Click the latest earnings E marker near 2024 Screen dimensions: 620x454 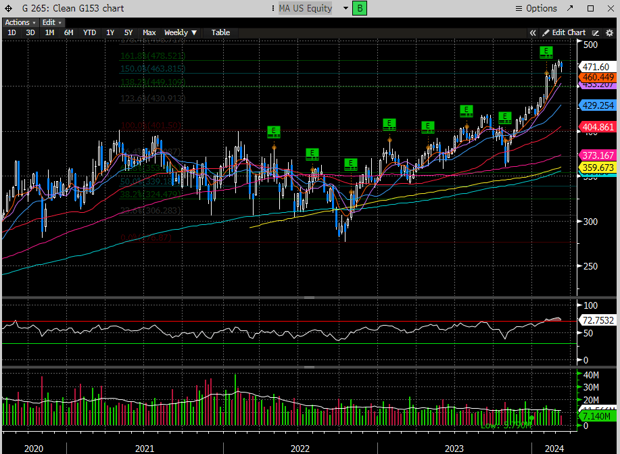[x=546, y=51]
